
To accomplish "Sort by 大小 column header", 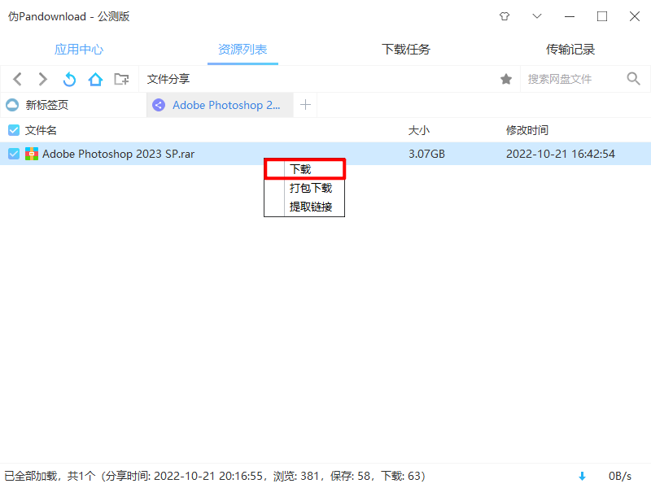I will point(419,130).
